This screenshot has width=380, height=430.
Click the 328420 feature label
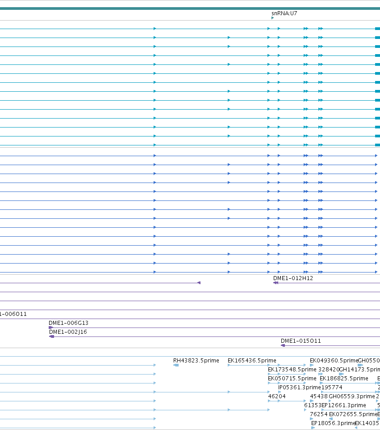329,370
